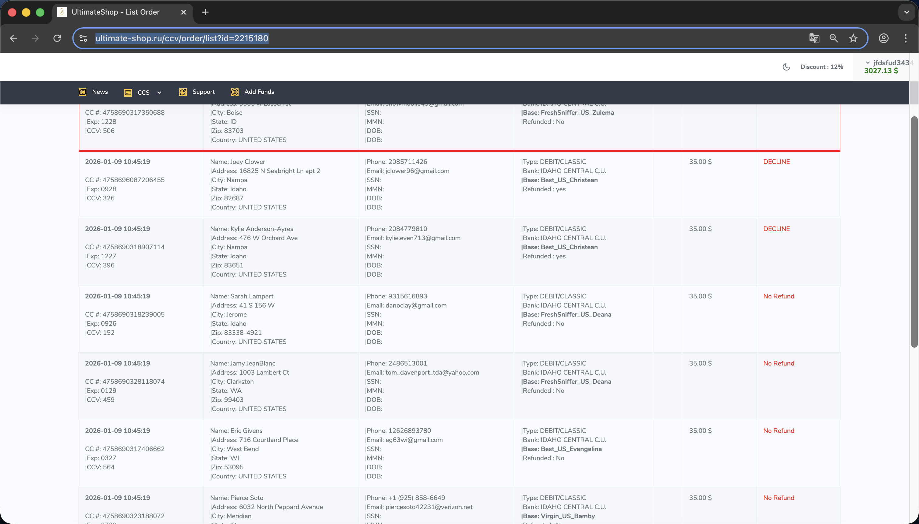Click inside the URL address field
Image resolution: width=919 pixels, height=524 pixels.
[x=432, y=38]
